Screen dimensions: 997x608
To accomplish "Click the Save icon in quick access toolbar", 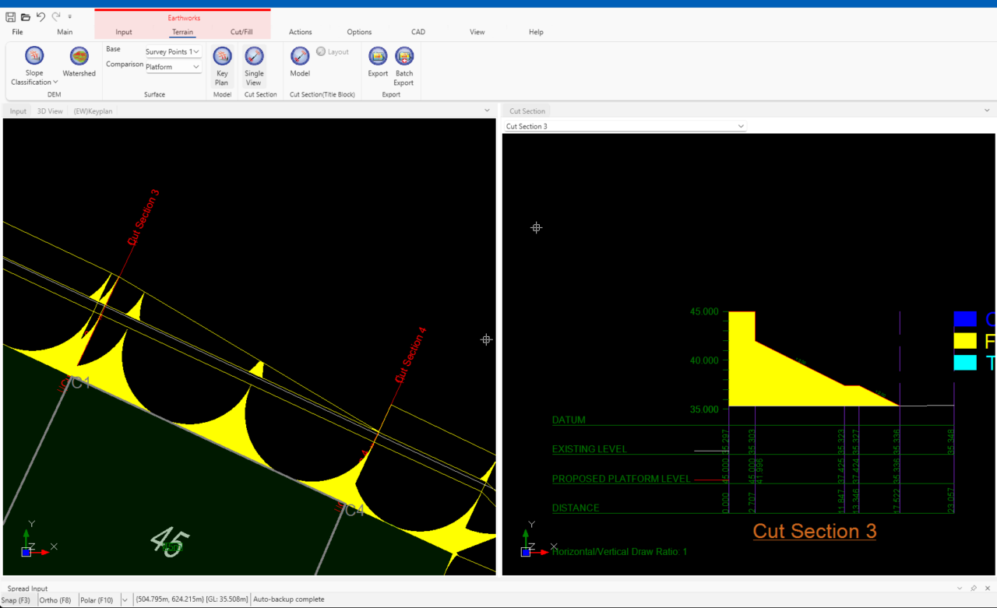I will [x=10, y=16].
